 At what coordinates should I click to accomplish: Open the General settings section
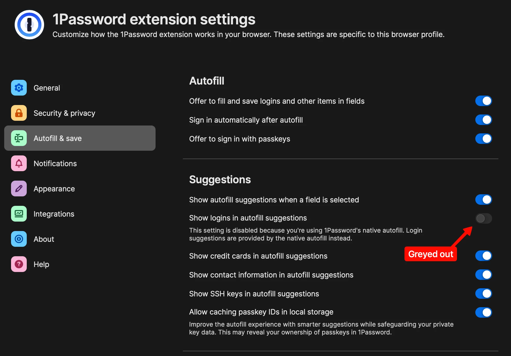point(80,88)
